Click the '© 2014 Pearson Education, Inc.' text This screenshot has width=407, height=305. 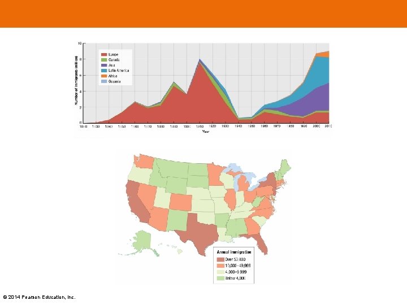pyautogui.click(x=39, y=297)
